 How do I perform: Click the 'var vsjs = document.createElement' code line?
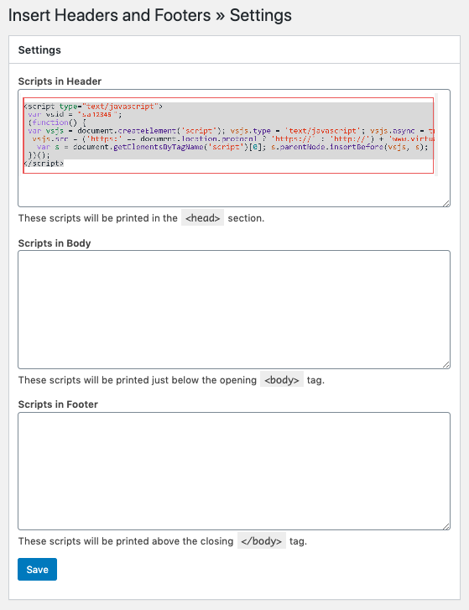pos(231,131)
